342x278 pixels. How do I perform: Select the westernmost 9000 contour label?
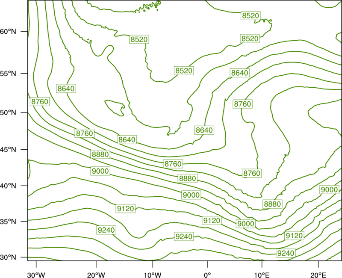[x=100, y=171]
